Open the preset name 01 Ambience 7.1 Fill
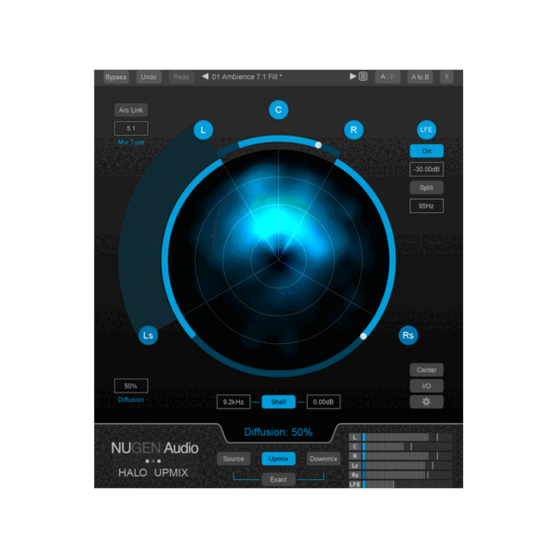This screenshot has width=558, height=558. [247, 76]
